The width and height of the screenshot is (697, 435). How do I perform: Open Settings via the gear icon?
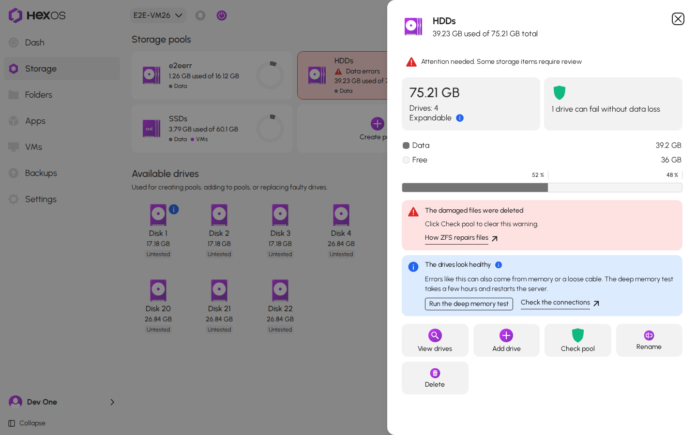[14, 199]
